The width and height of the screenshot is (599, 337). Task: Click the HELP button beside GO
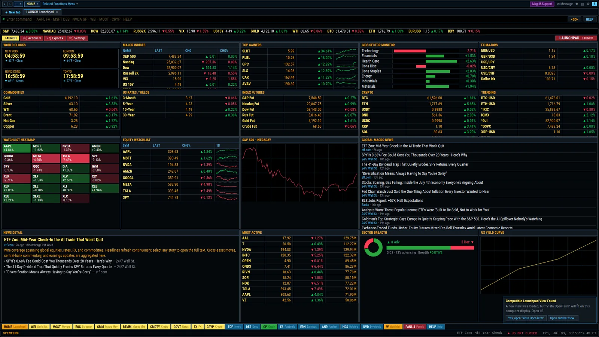pyautogui.click(x=590, y=19)
